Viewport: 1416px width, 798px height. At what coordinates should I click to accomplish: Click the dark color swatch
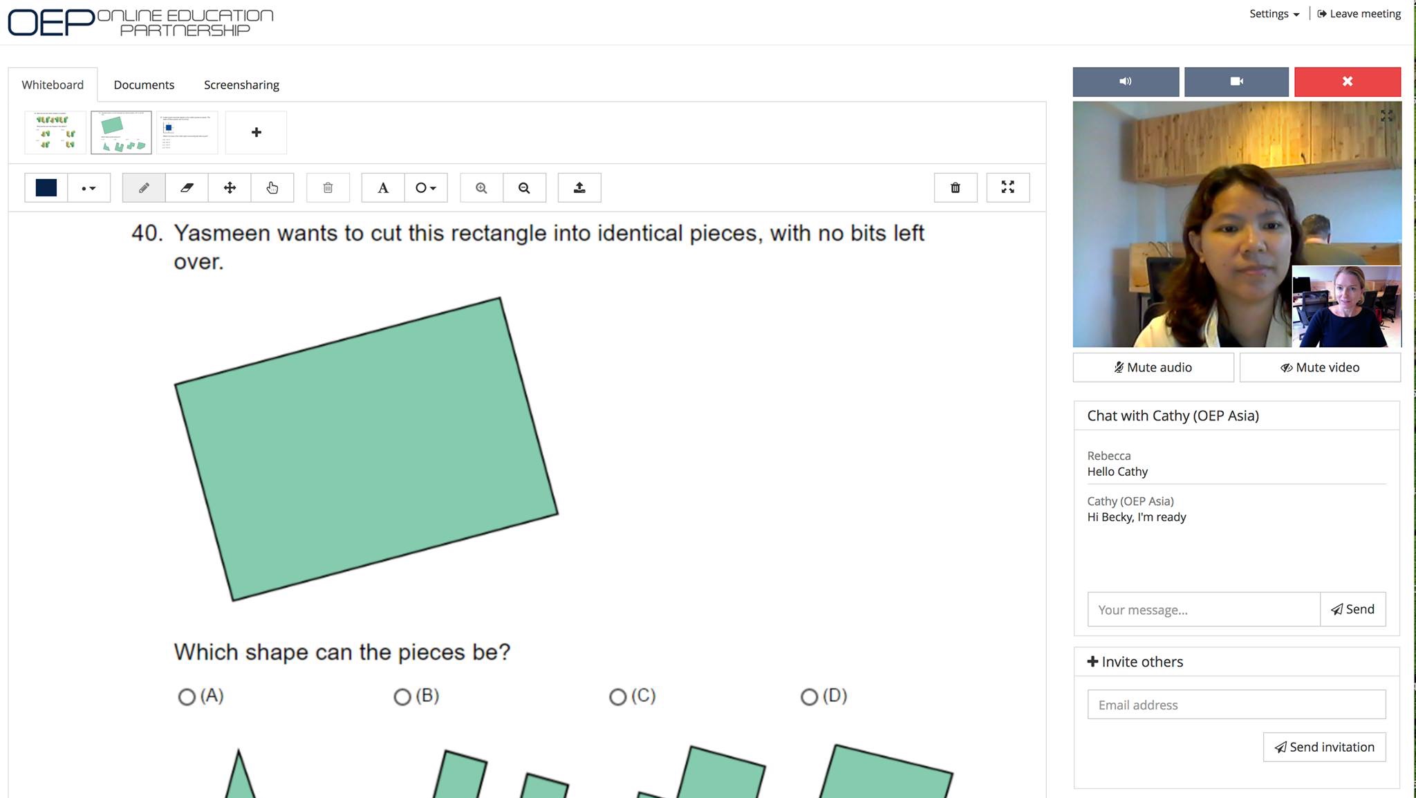[x=46, y=187]
